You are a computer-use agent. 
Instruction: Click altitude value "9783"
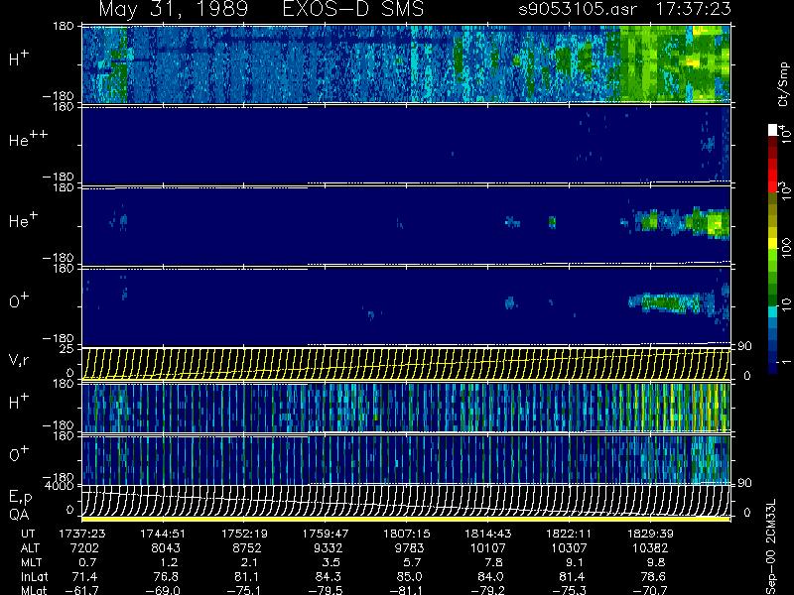coord(409,548)
